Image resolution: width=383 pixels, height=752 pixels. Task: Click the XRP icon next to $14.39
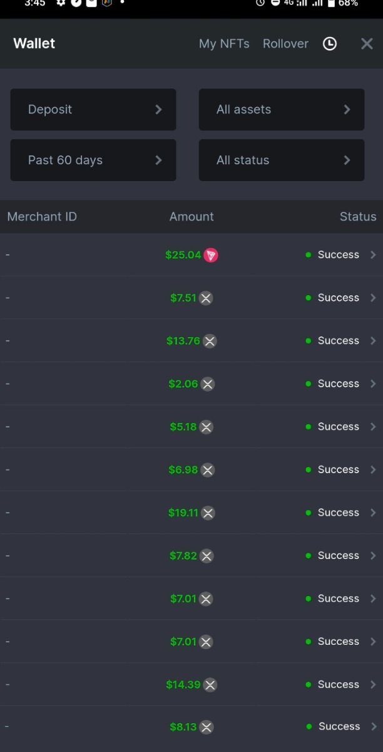pyautogui.click(x=210, y=684)
